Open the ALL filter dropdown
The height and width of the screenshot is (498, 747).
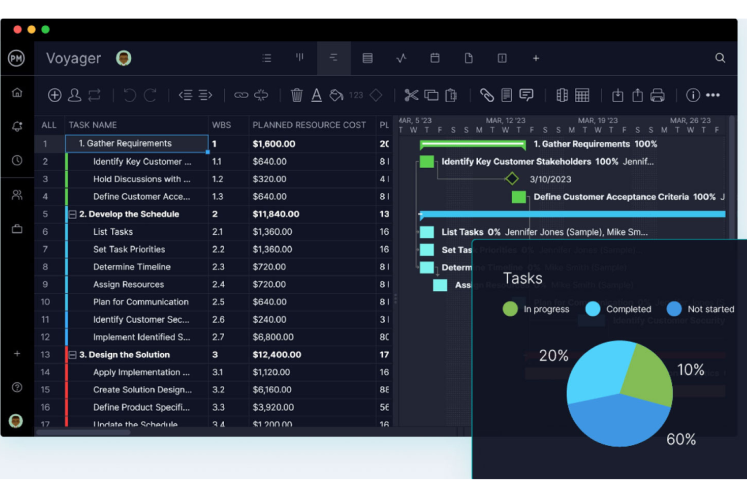pyautogui.click(x=49, y=124)
